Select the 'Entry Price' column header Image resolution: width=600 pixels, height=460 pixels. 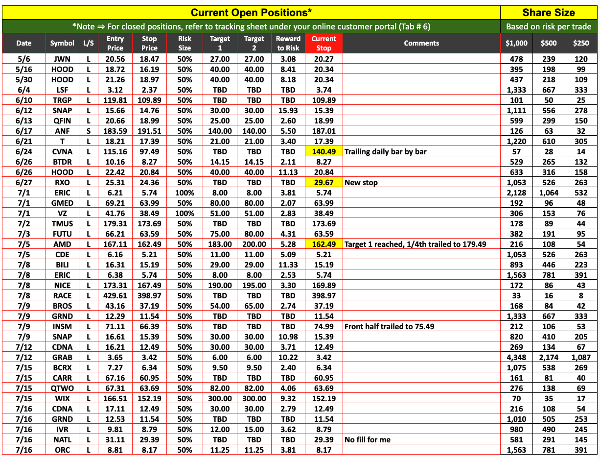pos(115,43)
